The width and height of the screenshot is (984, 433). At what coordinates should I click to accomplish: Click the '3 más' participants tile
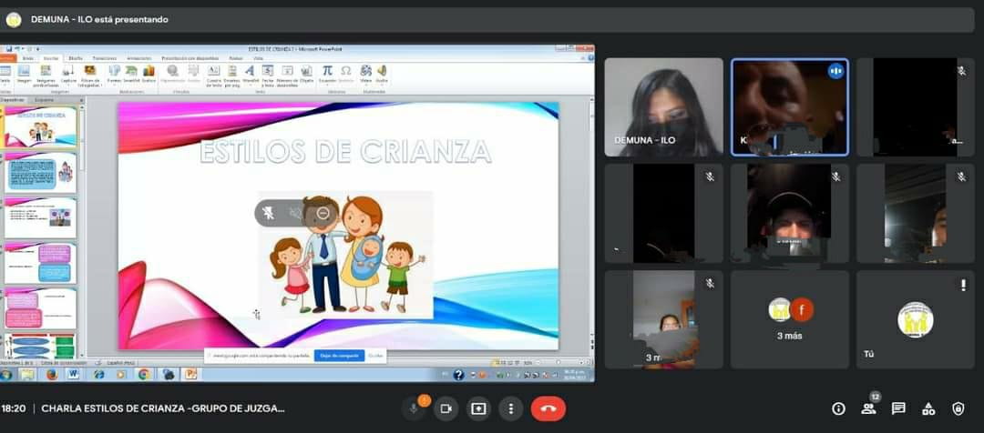(789, 319)
